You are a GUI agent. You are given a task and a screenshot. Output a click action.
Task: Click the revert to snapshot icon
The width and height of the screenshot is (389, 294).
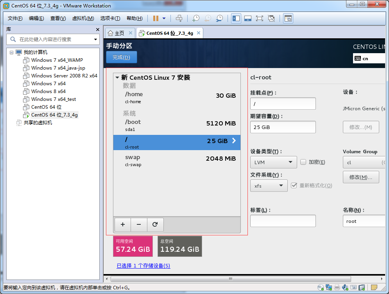point(208,18)
